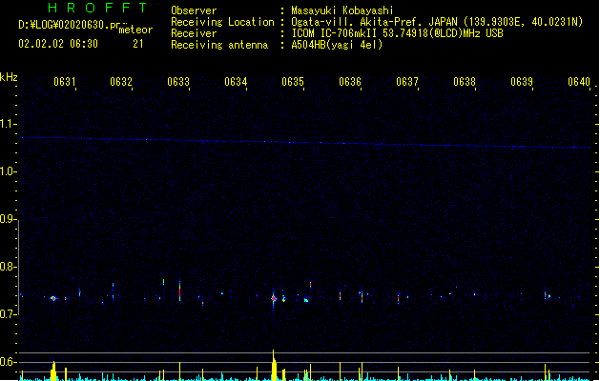Viewport: 600px width, 381px height.
Task: Click the 0633 time marker
Action: tap(178, 82)
